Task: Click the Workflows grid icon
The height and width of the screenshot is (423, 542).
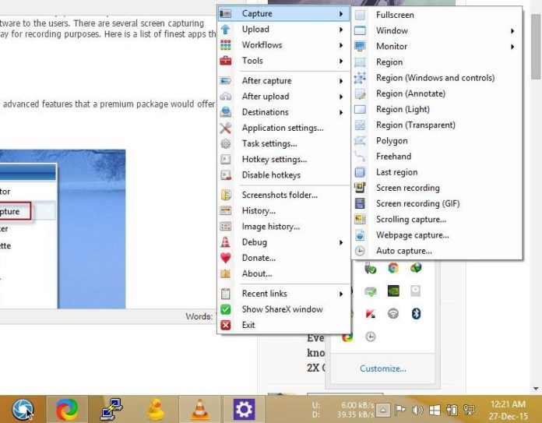Action: 225,45
